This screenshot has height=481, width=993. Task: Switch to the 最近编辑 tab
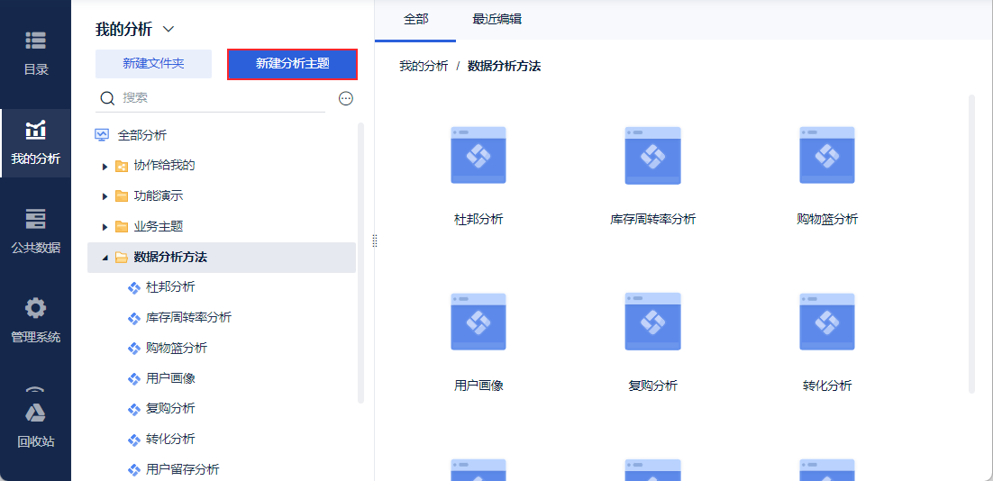(497, 20)
